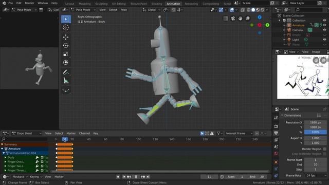The width and height of the screenshot is (329, 185).
Task: Open the Frame Rate 24 fps dropdown
Action: point(315,176)
